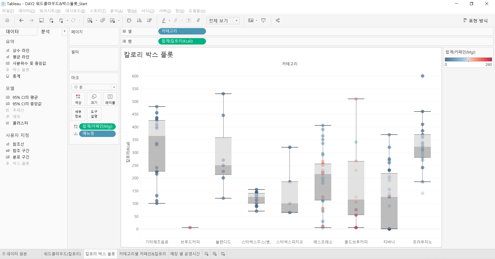Open Show Me (표현 방식) panel
The image size is (495, 259).
(x=475, y=21)
